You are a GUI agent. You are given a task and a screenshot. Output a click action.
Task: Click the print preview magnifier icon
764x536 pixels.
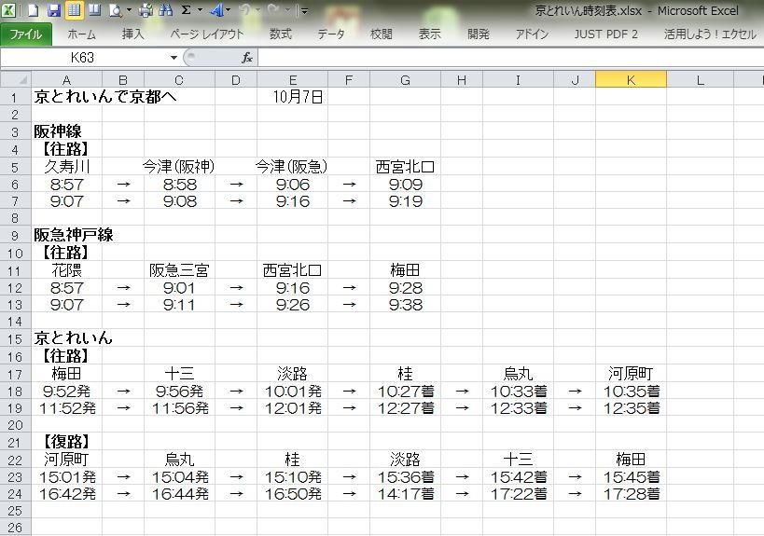115,11
